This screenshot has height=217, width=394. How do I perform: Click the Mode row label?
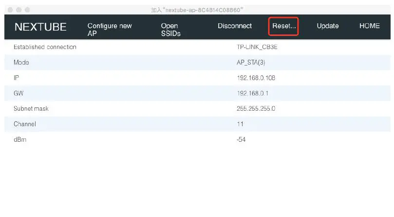pyautogui.click(x=21, y=63)
